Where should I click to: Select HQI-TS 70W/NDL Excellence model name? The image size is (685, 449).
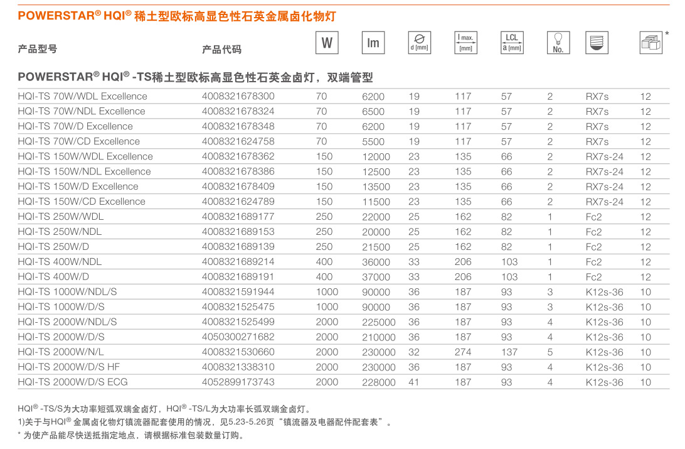pos(82,111)
